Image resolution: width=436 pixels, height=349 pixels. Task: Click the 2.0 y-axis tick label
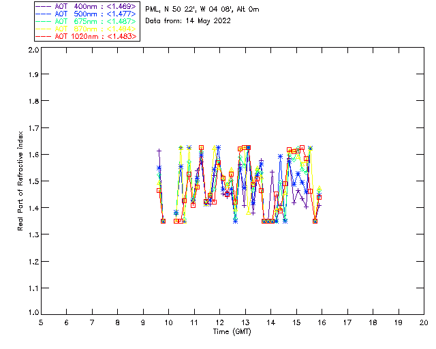pos(33,50)
